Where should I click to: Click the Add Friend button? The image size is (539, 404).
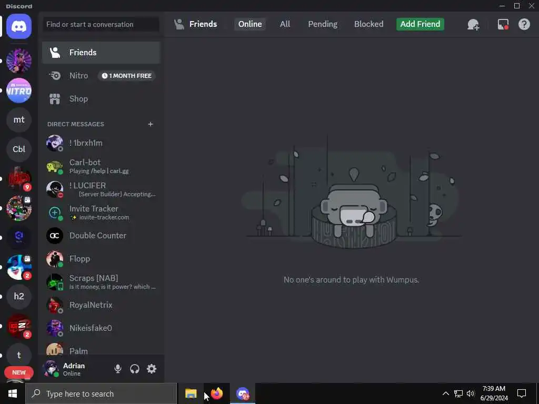pyautogui.click(x=420, y=24)
